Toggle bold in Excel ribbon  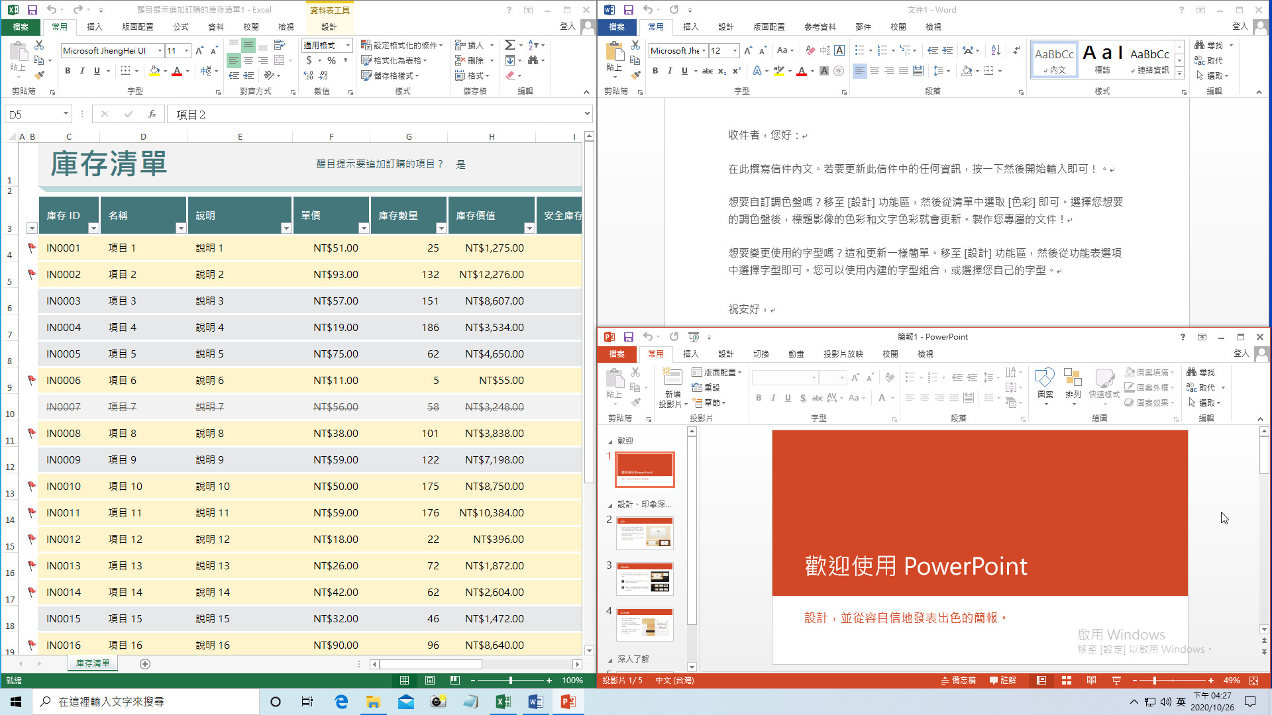click(68, 71)
